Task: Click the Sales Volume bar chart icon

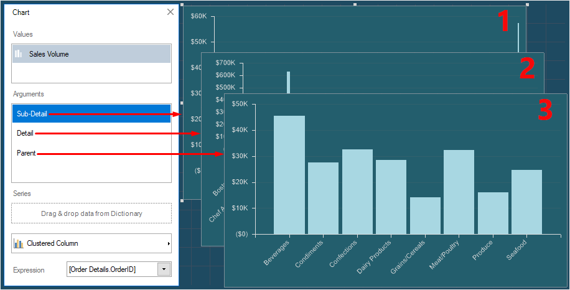Action: click(x=19, y=54)
